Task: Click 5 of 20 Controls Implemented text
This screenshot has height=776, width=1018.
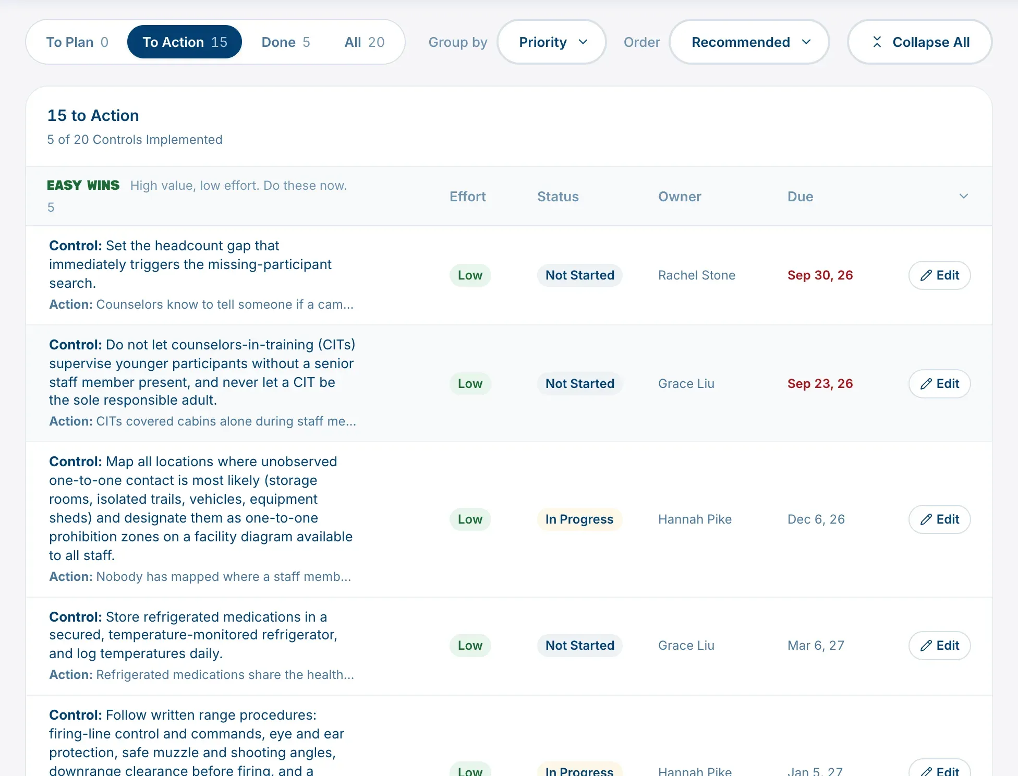Action: 135,140
